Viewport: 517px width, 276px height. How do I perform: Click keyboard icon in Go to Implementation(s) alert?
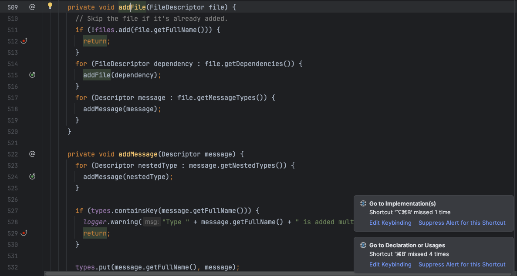[363, 203]
